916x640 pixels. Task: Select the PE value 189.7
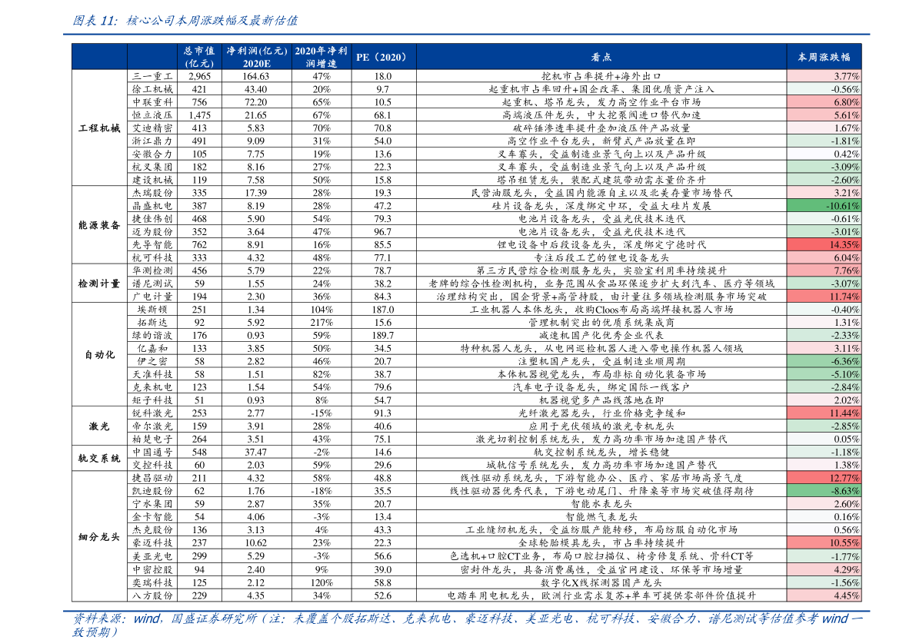pos(383,336)
